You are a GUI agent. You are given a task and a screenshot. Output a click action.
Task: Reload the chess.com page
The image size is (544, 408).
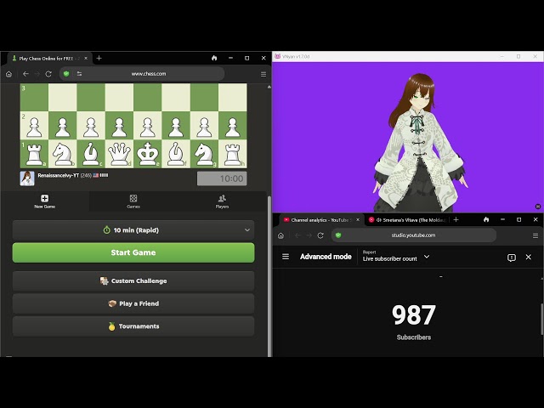click(x=48, y=74)
